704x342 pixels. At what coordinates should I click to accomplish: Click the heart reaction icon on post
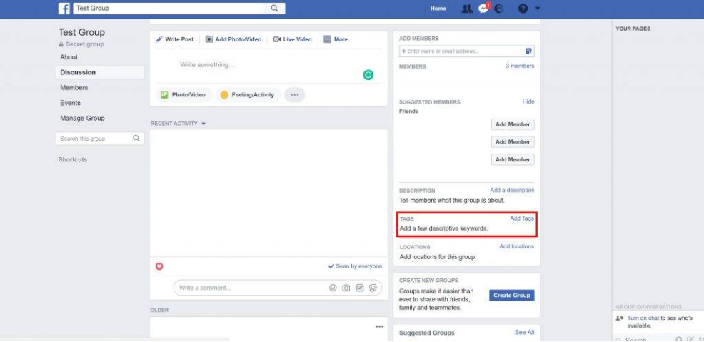[159, 266]
